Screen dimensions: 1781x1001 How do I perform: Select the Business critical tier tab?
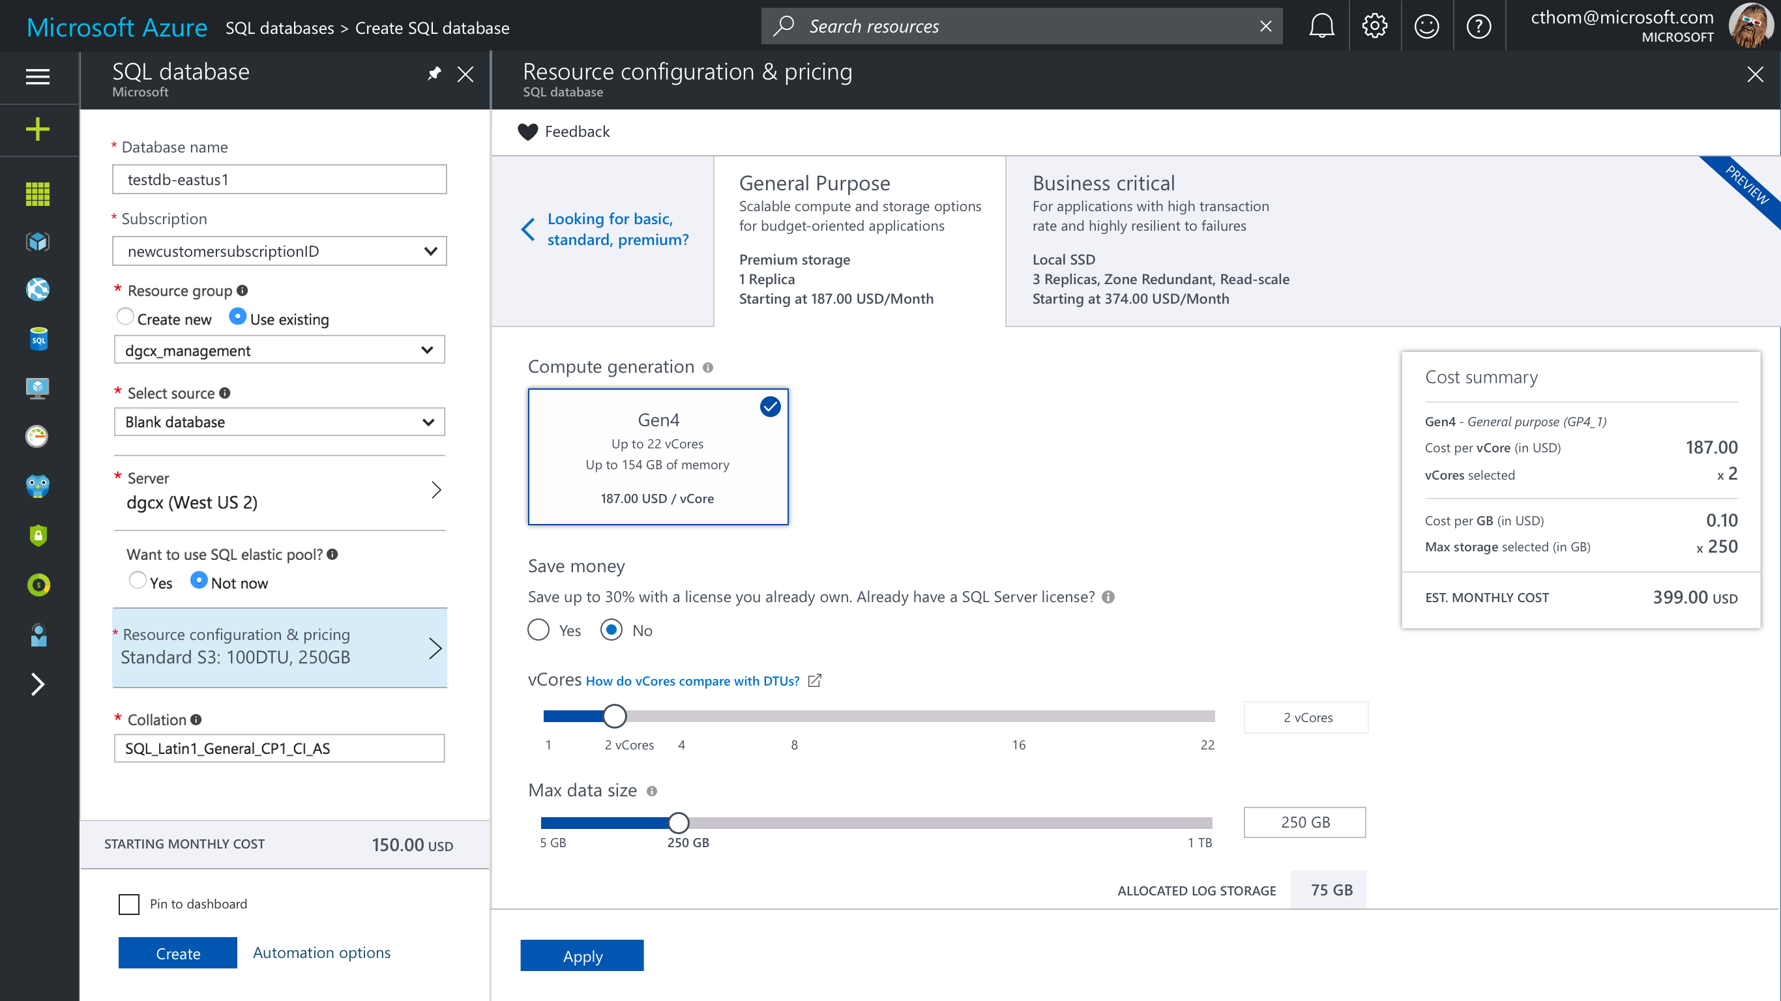click(1392, 240)
